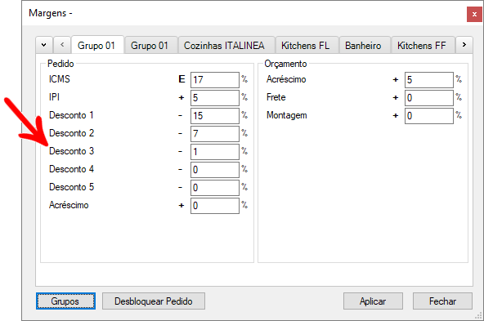Screen dimensions: 484x321
Task: Select the Banheiro tab
Action: [363, 46]
